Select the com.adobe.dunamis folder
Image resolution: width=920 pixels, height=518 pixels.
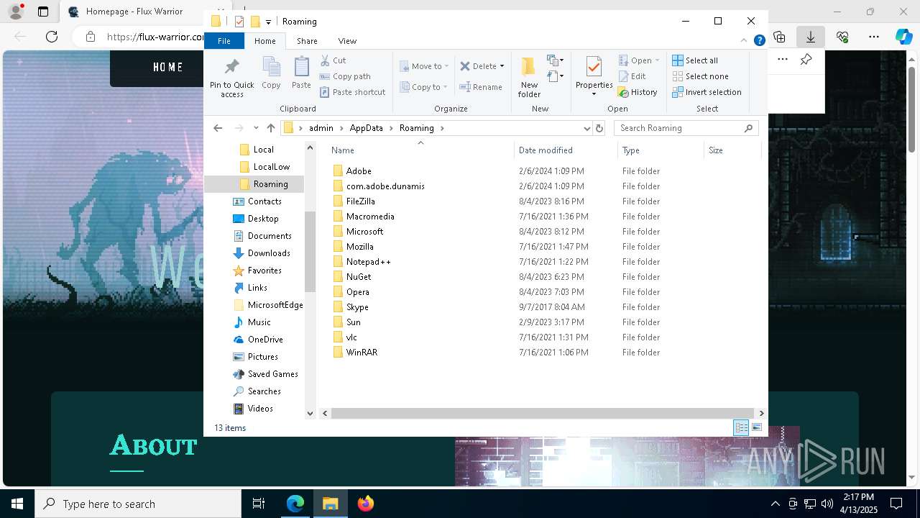385,186
